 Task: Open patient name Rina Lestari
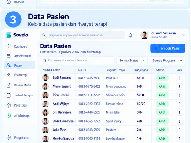pyautogui.click(x=61, y=95)
